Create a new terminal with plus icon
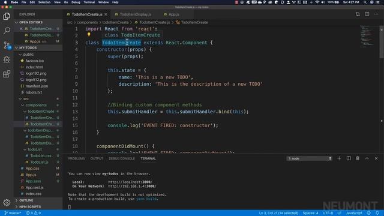Image resolution: width=384 pixels, height=216 pixels. coord(339,158)
